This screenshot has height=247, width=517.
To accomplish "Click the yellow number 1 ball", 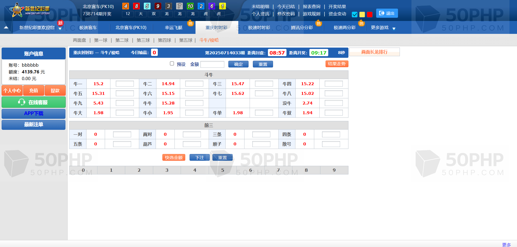I will (x=222, y=6).
